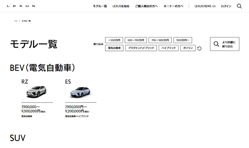249x148 pixels.
Task: Toggle the 500～700万円 price filter
Action: tap(136, 40)
